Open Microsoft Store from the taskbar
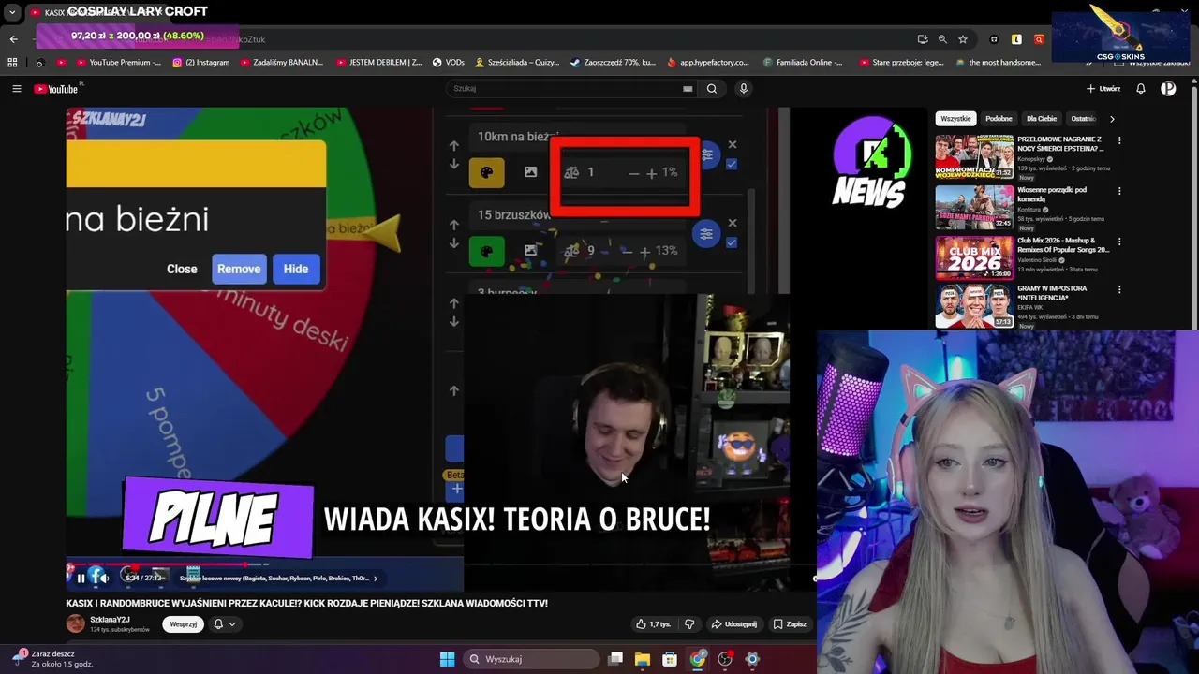The image size is (1199, 674). 670,659
